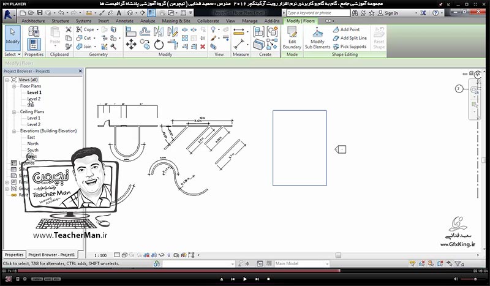This screenshot has height=286, width=490.
Task: Open the Massing & Site tab
Action: coord(176,21)
